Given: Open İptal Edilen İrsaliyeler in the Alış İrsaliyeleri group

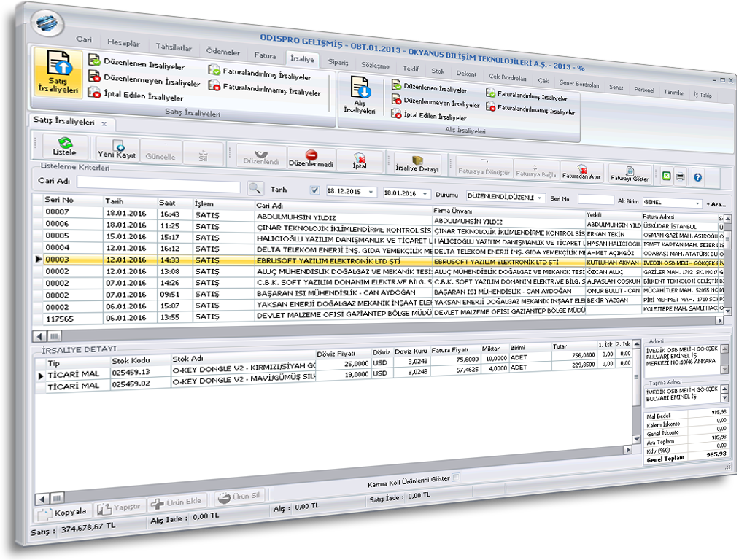Looking at the screenshot, I should tap(429, 115).
